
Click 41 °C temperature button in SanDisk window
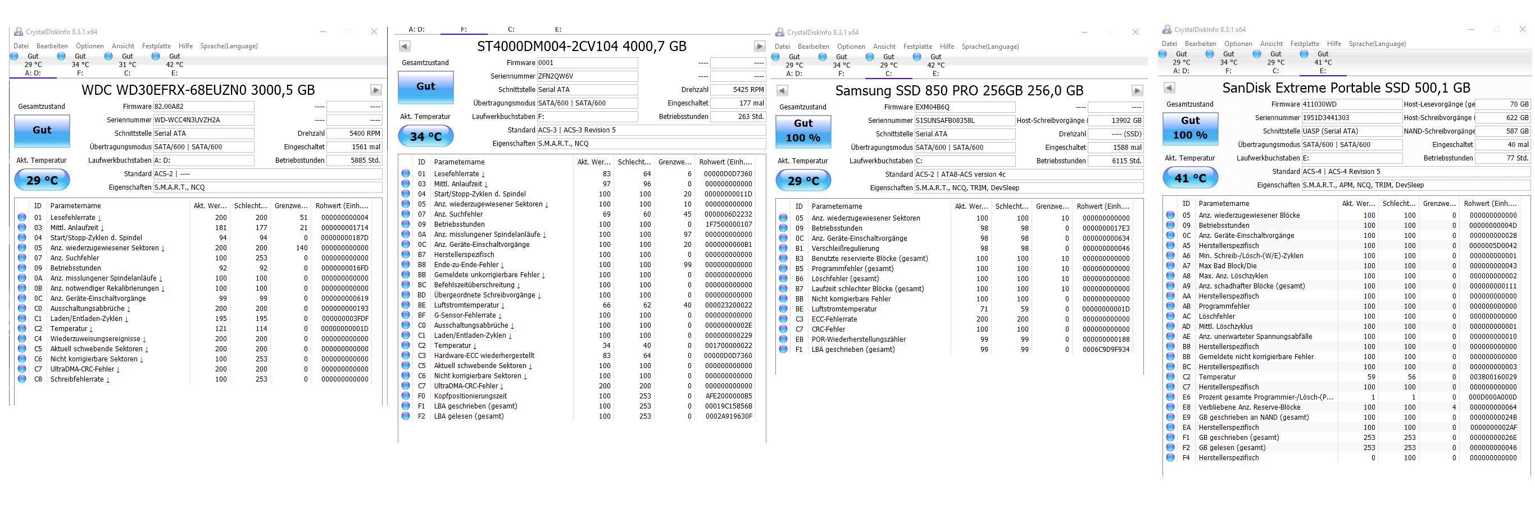(x=1191, y=178)
